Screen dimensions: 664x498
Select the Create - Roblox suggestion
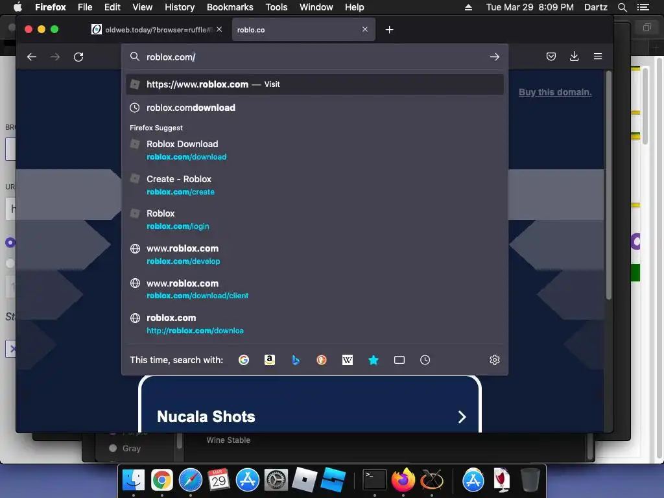click(314, 185)
